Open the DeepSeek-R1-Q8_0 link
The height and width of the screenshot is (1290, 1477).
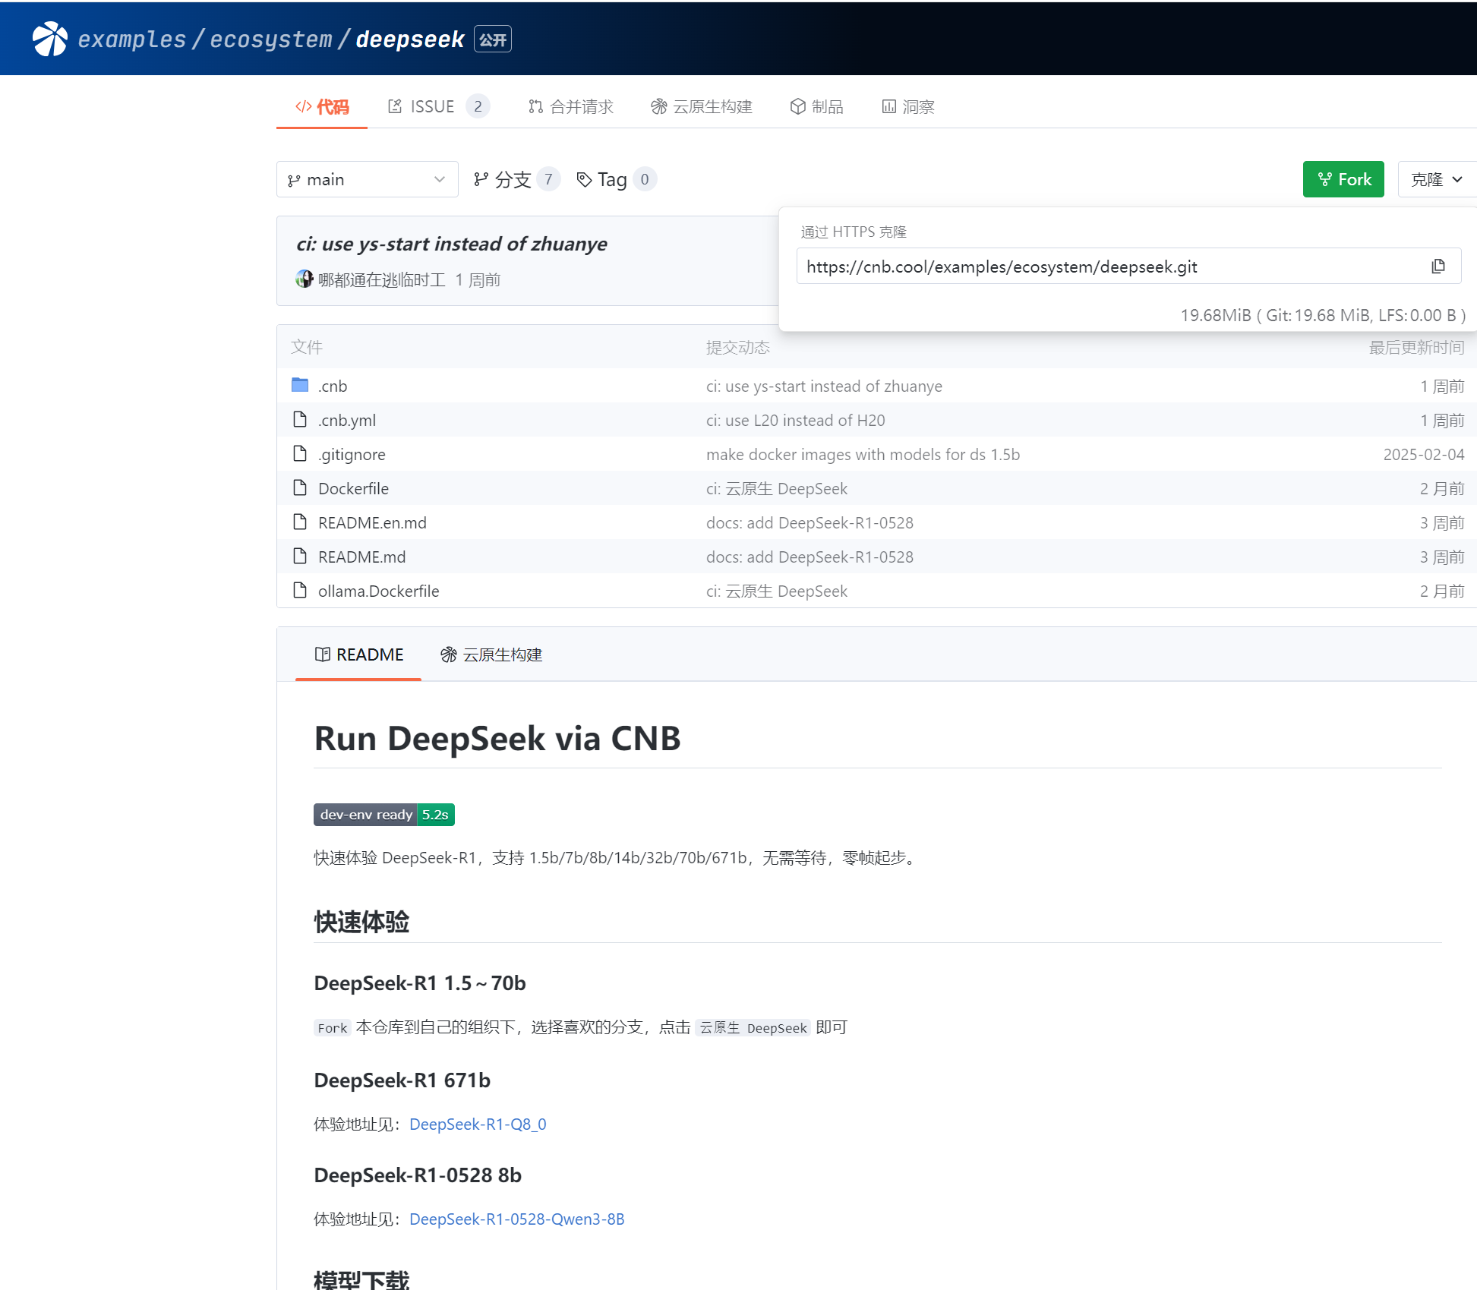[478, 1124]
